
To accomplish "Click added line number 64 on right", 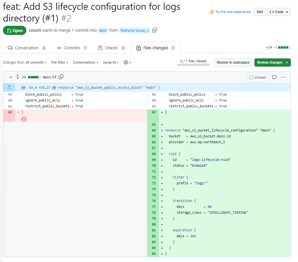I will point(154,130).
